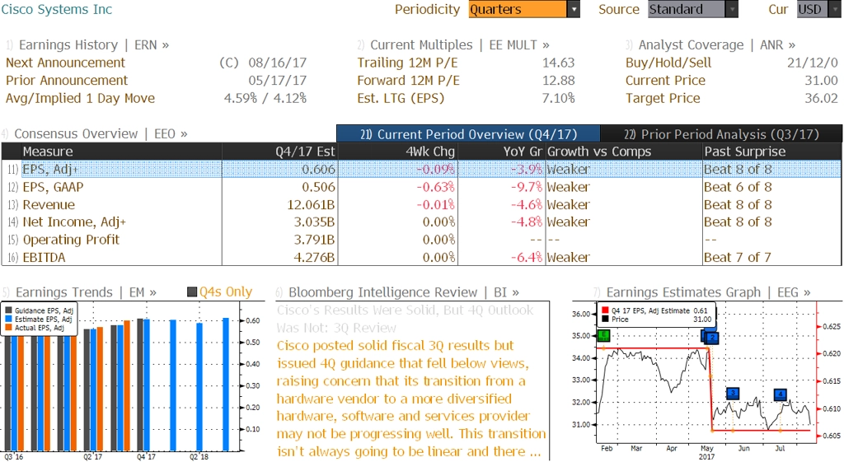Click Trailing 12M P/E value 14.63

click(558, 63)
